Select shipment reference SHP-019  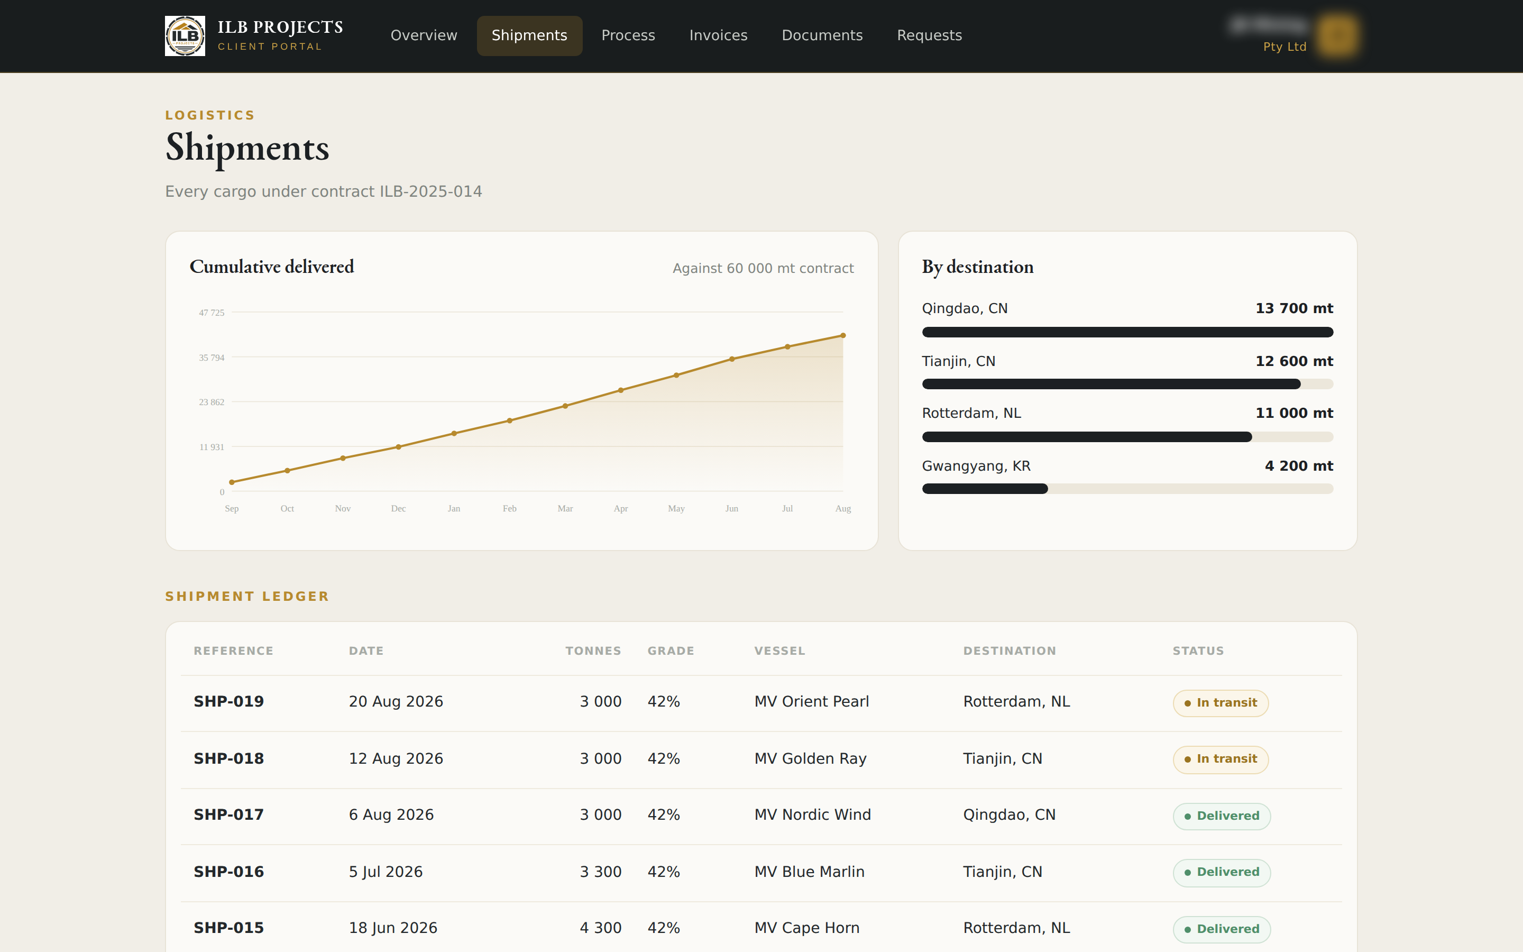click(228, 701)
